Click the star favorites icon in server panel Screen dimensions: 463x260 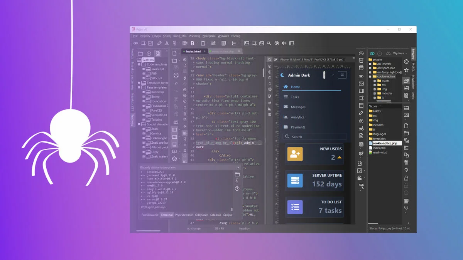coord(406,70)
